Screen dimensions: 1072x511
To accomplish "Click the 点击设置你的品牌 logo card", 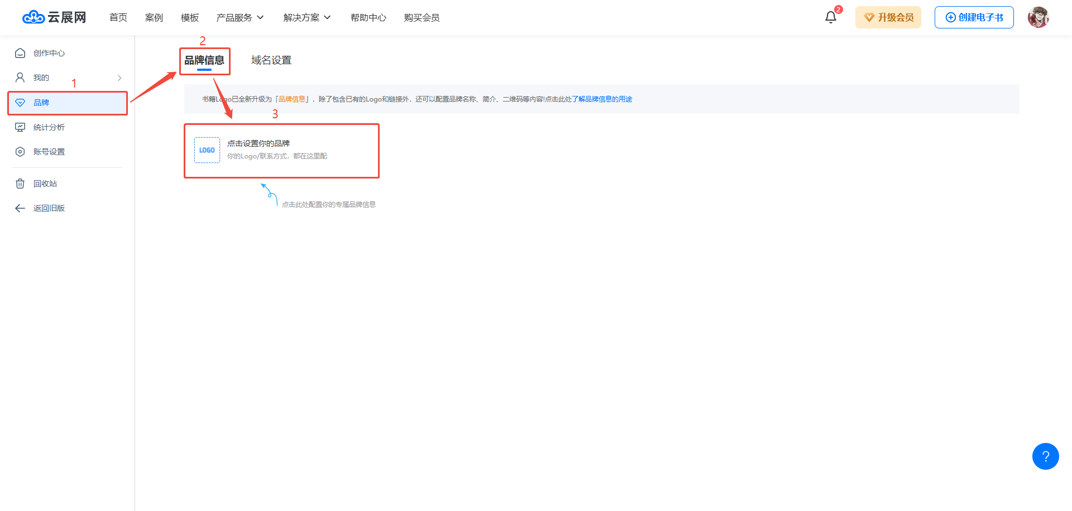I will click(281, 151).
